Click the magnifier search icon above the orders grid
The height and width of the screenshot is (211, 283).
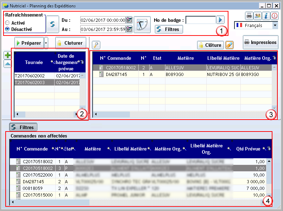coord(96,45)
